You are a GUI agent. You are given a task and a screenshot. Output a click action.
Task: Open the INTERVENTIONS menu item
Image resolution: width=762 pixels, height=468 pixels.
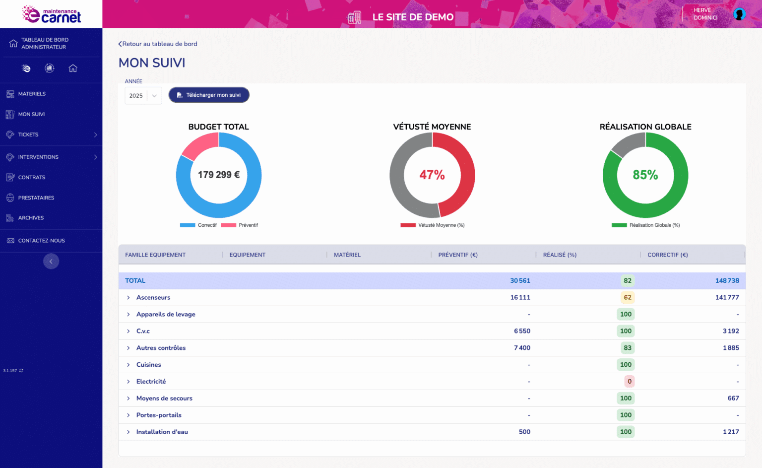(38, 157)
